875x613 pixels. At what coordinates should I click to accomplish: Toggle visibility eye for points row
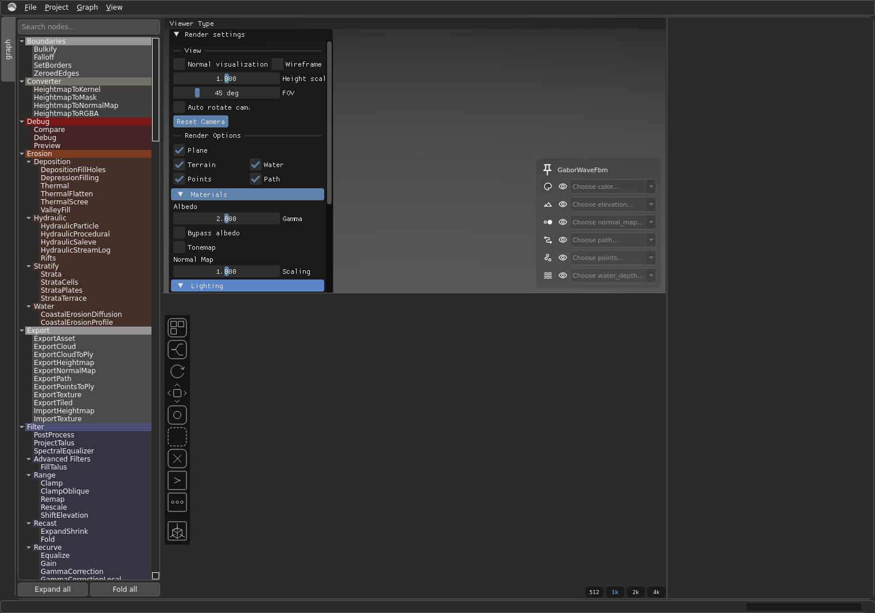(x=563, y=258)
